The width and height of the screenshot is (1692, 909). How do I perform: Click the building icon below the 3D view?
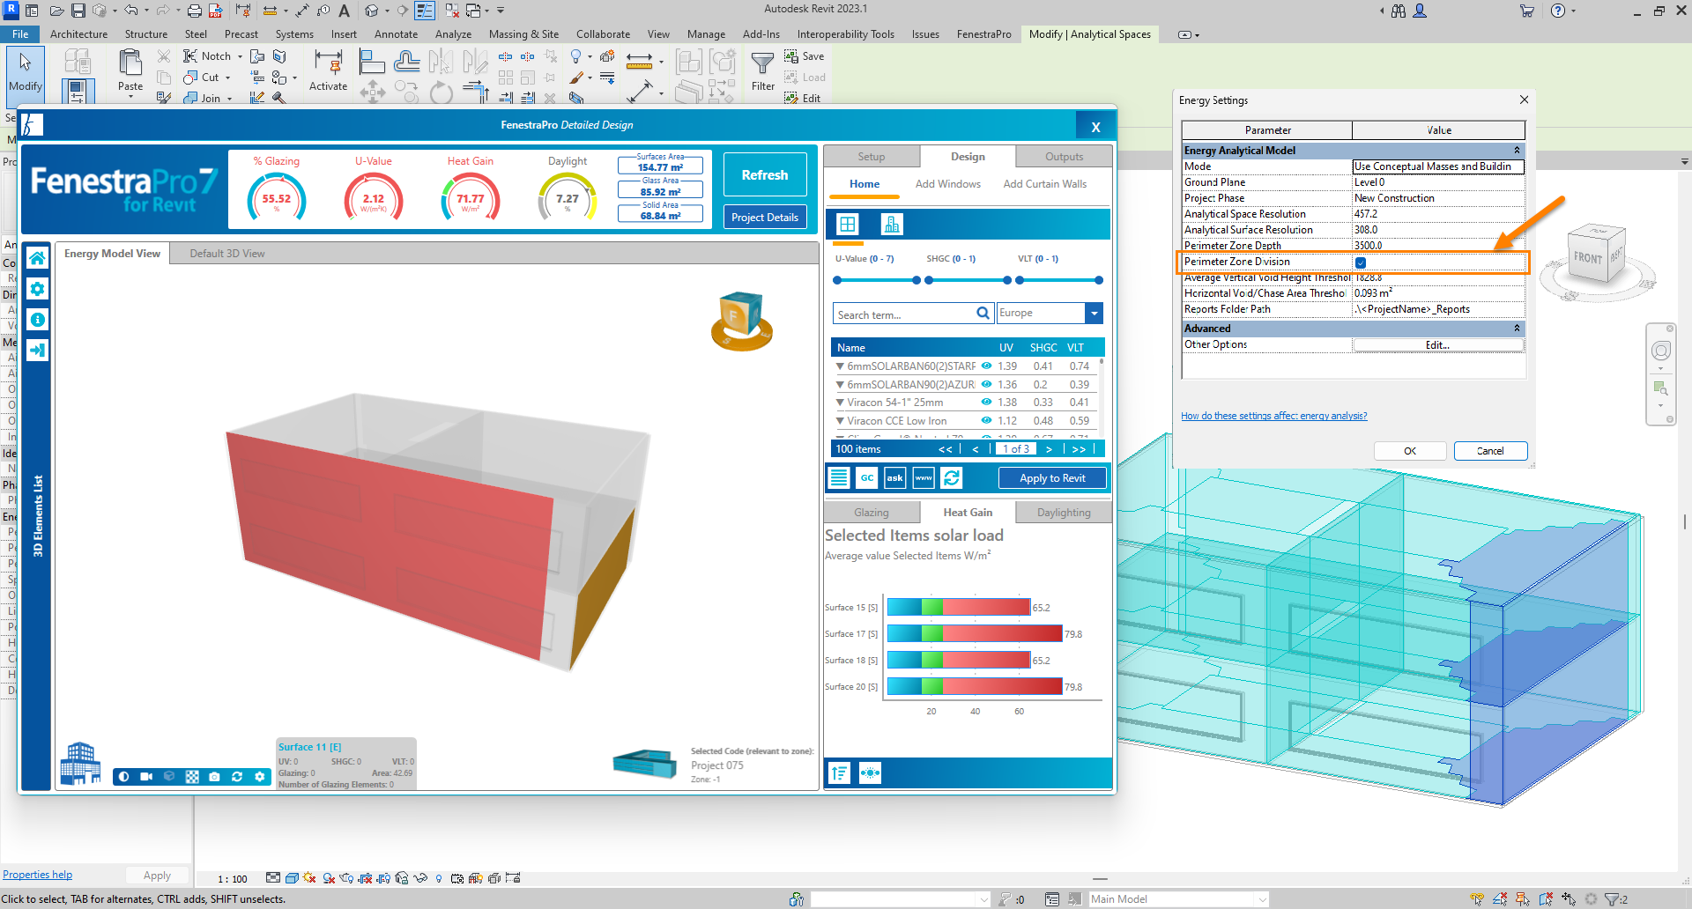(x=80, y=763)
